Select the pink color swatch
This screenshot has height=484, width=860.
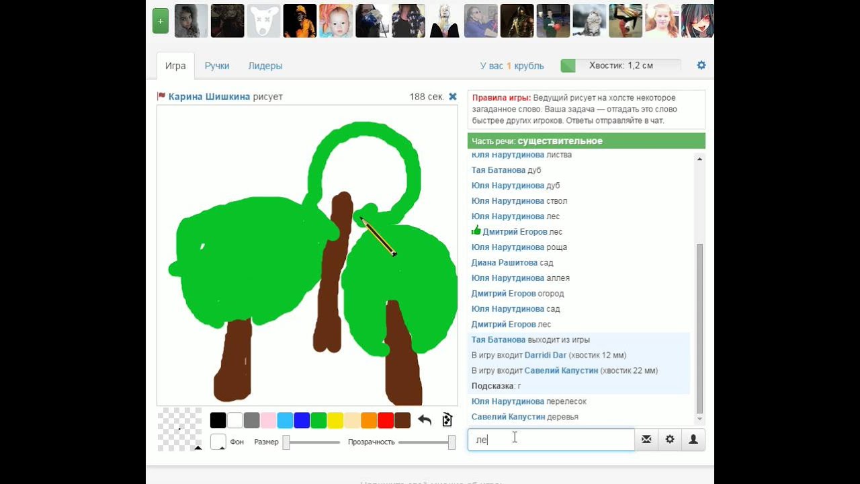point(268,421)
